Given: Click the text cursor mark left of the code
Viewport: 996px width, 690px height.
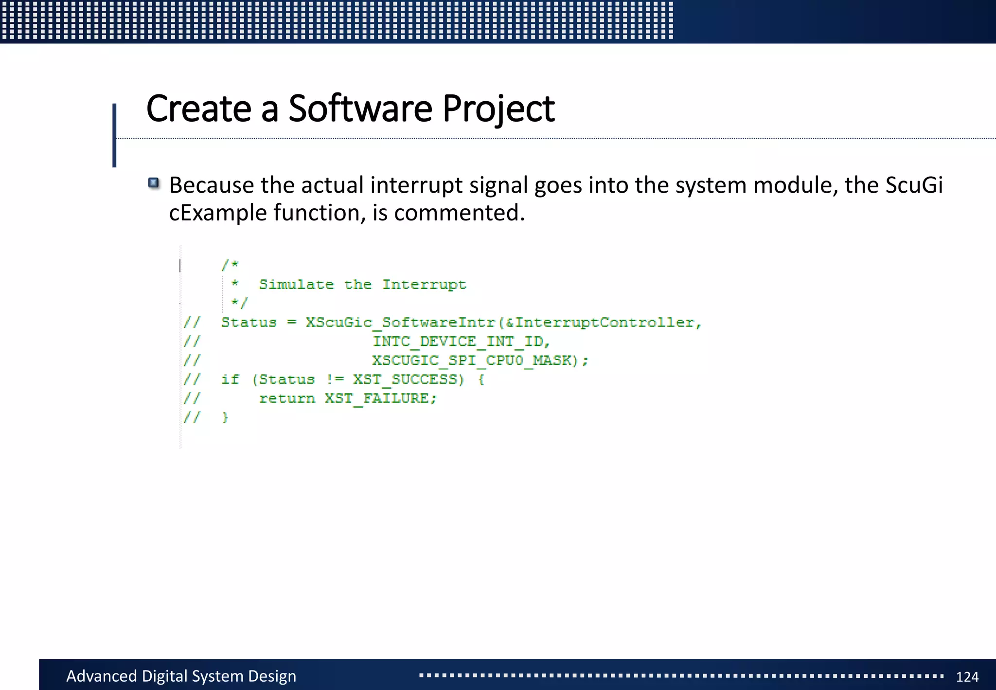Looking at the screenshot, I should [x=180, y=265].
